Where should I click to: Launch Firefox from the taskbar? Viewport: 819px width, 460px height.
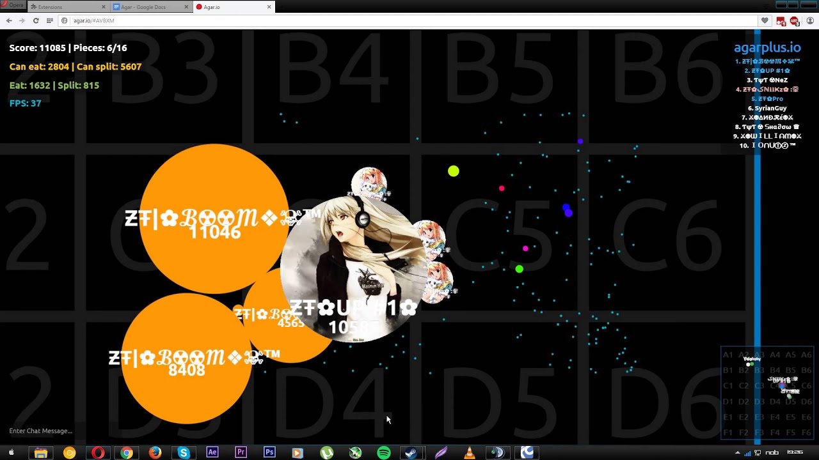click(155, 452)
